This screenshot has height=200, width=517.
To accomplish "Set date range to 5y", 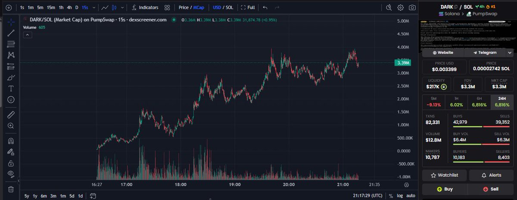I will coord(27,196).
